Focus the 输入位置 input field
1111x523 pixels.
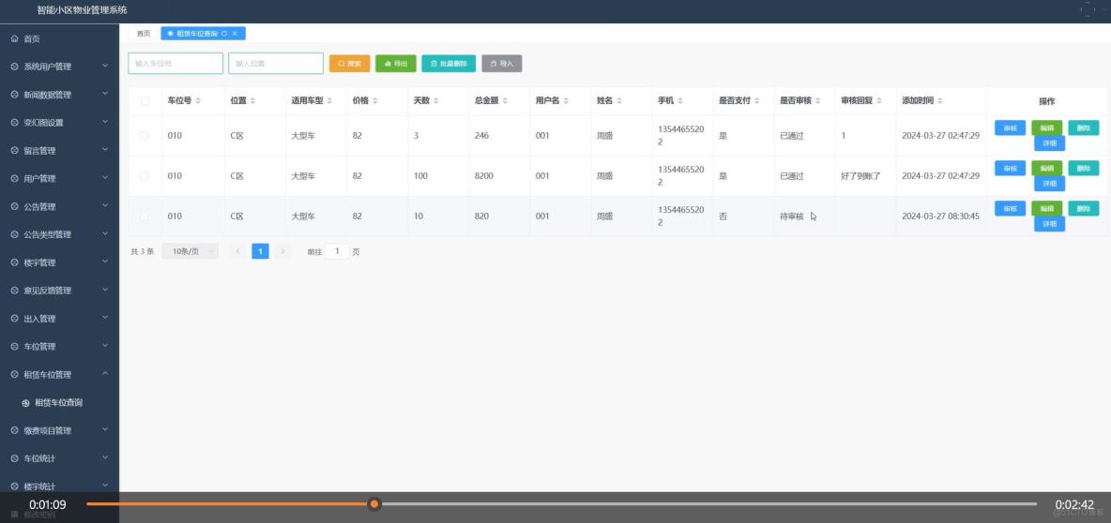pos(276,64)
